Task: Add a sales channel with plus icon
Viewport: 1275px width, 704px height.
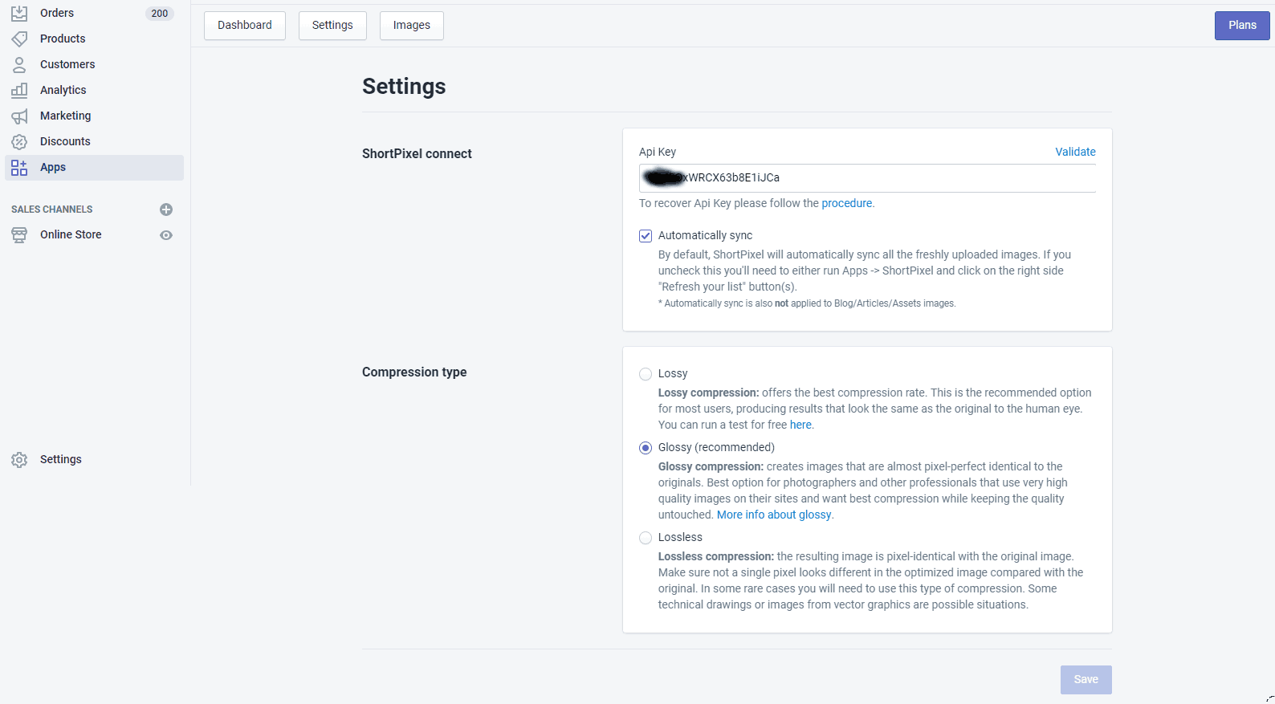Action: [166, 210]
